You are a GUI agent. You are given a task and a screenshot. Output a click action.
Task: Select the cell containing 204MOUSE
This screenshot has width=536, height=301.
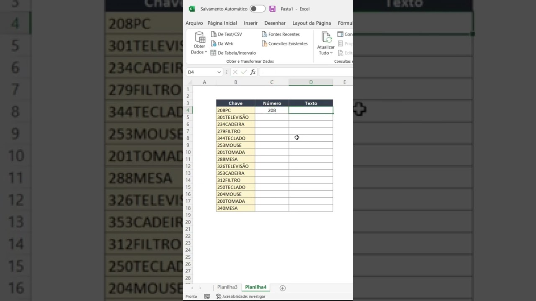click(235, 194)
